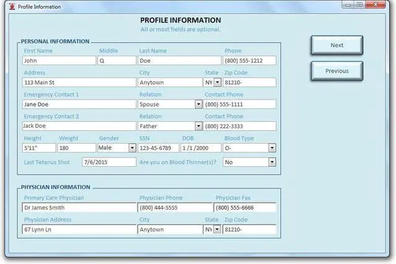Select the Middle initial field
Screen dimensions: 396x264
pos(117,61)
